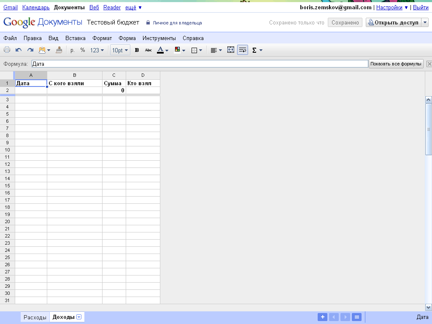The width and height of the screenshot is (432, 324).
Task: Redo the last undone action
Action: coord(30,50)
